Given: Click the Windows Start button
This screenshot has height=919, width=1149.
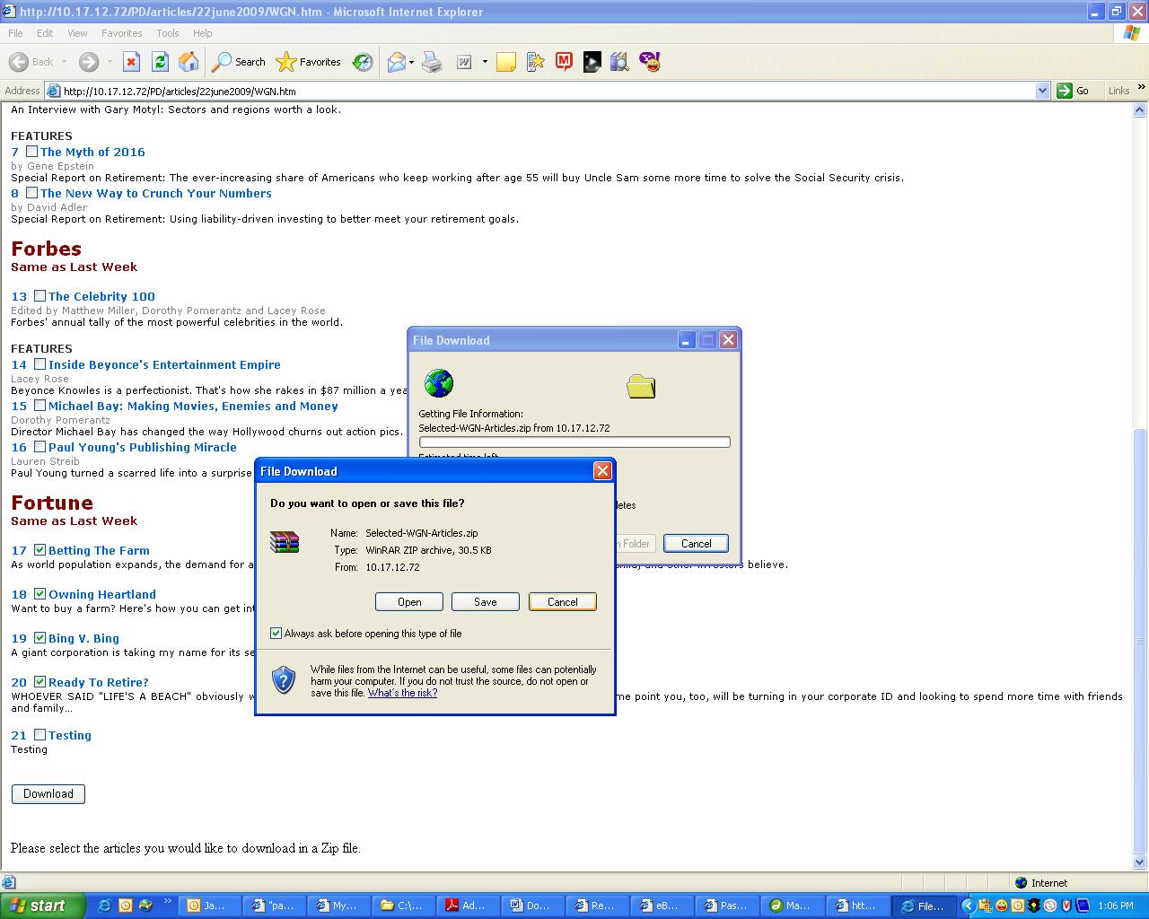Looking at the screenshot, I should [43, 906].
